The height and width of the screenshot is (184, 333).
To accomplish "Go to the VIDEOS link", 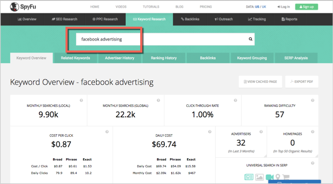I will click(121, 7).
